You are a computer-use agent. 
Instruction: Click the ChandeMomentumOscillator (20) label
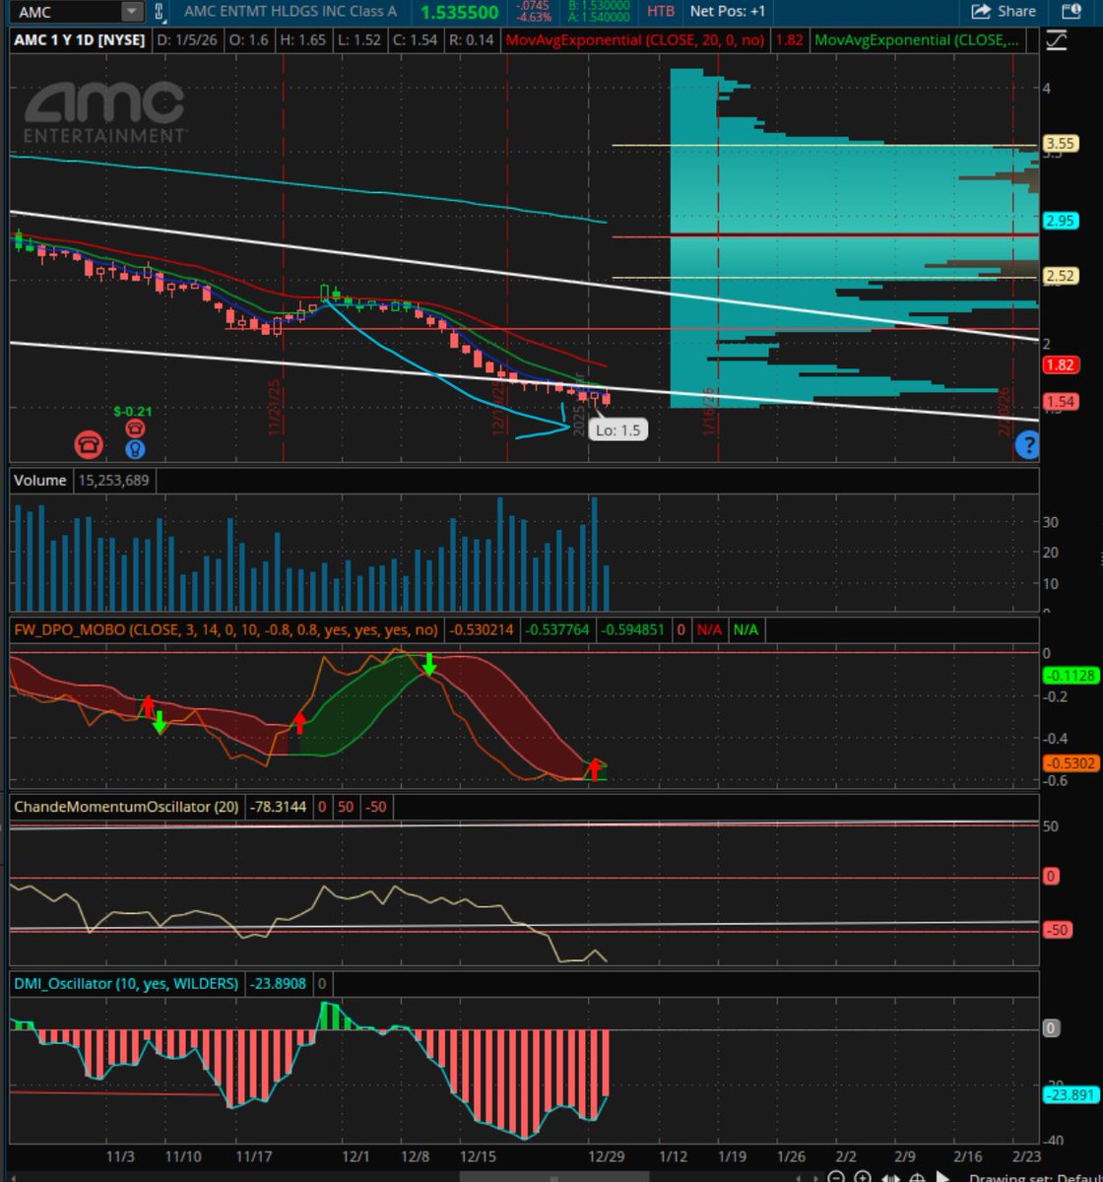tap(126, 806)
